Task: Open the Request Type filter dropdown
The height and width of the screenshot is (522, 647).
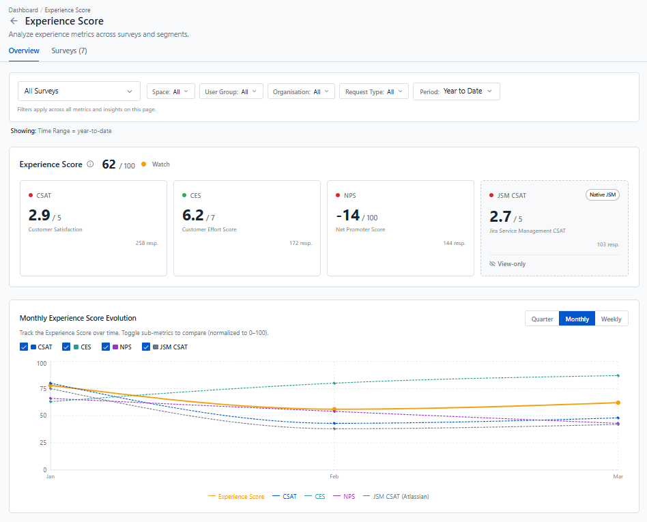Action: pos(374,91)
